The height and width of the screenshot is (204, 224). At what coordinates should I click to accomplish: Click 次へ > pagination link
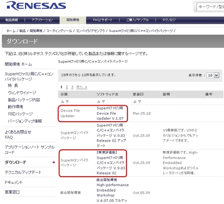(82, 87)
